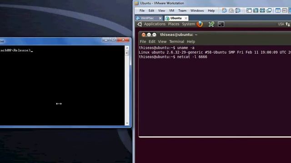291x163 pixels.
Task: Maximize the thiseas@ubuntu terminal window
Action: click(x=154, y=34)
